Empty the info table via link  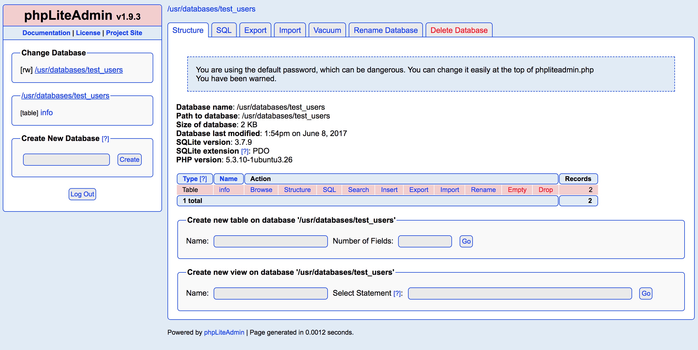coord(517,190)
